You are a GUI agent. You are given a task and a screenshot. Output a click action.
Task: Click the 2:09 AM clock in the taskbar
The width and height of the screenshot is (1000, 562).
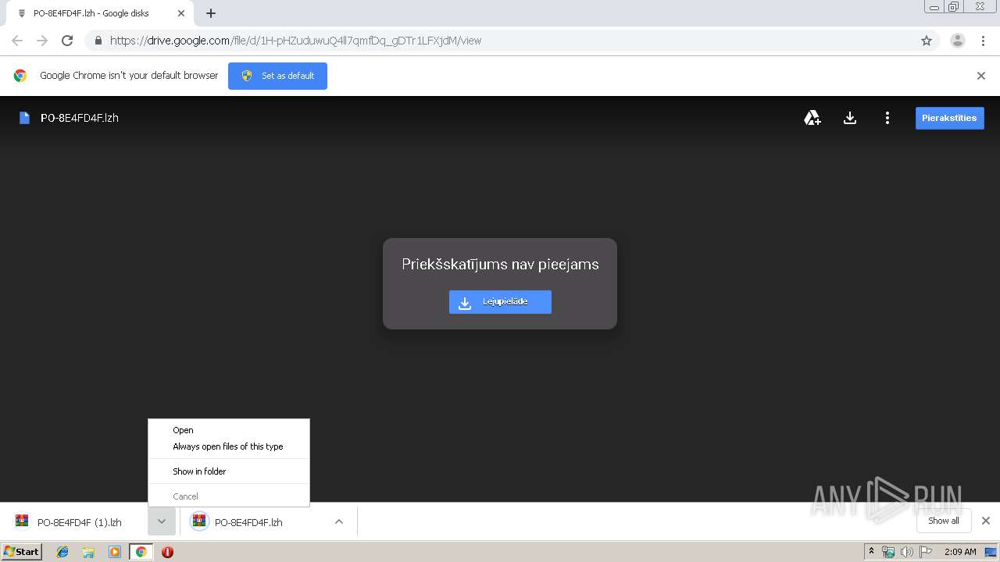tap(960, 552)
